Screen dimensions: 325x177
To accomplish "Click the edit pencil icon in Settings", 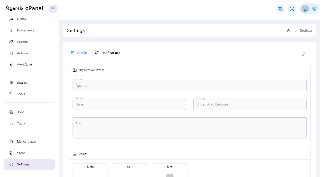I will 303,54.
